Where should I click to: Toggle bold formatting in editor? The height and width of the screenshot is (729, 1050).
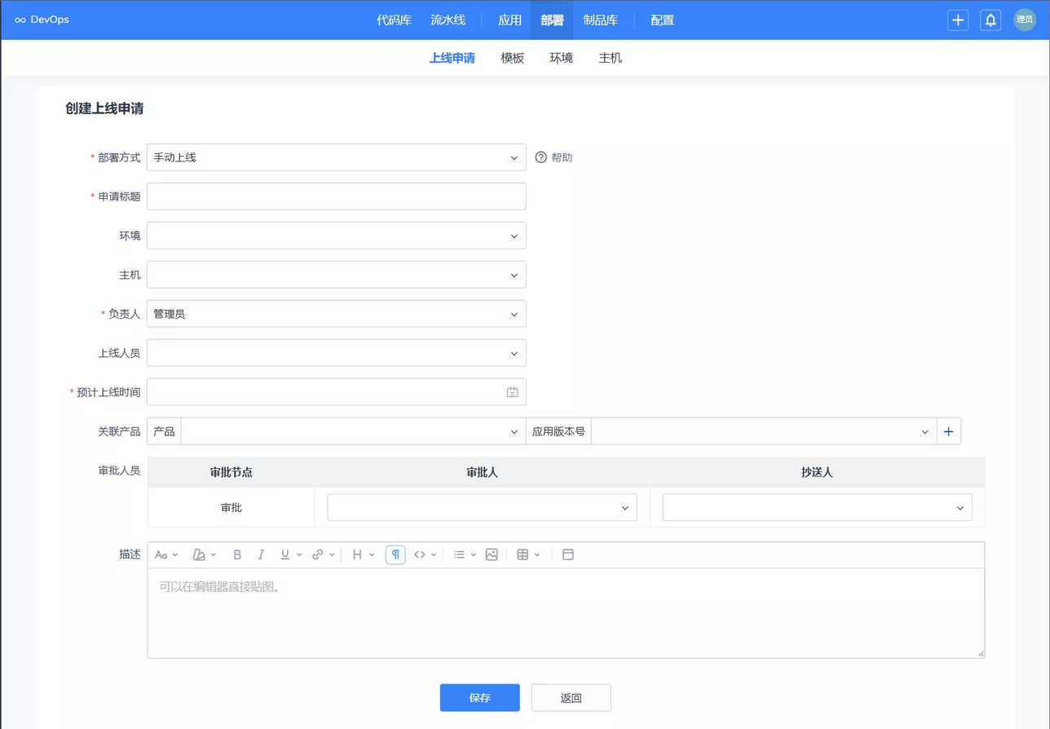(x=237, y=554)
